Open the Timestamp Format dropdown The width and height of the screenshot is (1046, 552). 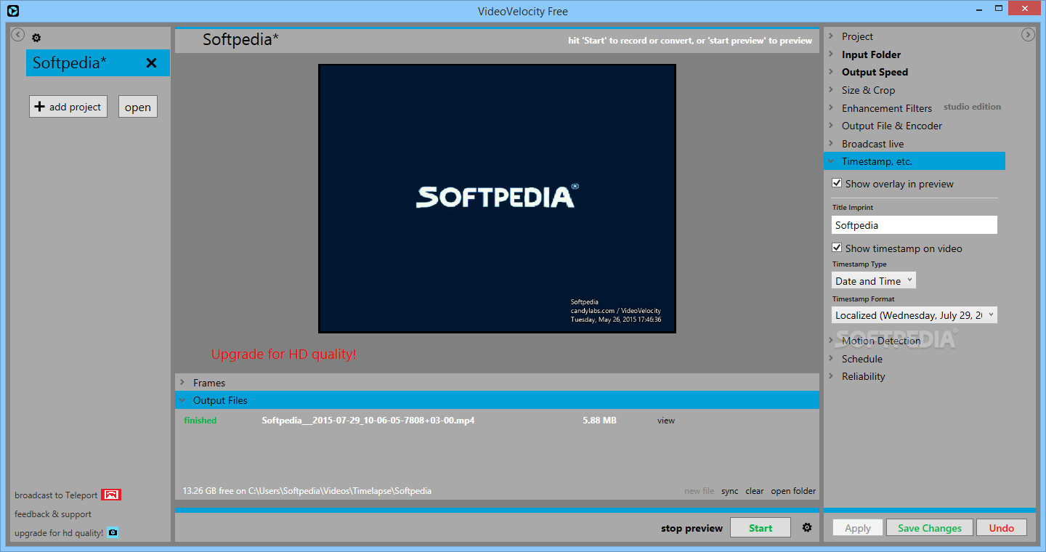(915, 314)
